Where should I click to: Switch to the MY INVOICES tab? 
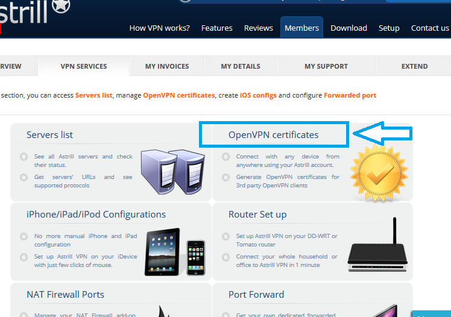[x=167, y=66]
